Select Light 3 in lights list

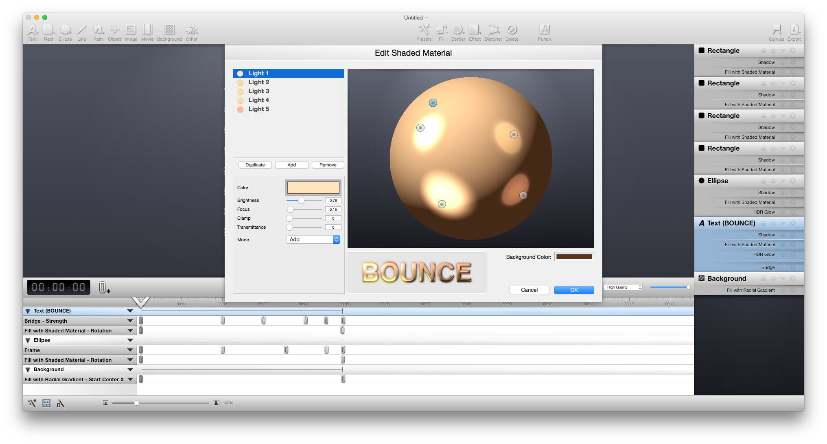tap(289, 91)
